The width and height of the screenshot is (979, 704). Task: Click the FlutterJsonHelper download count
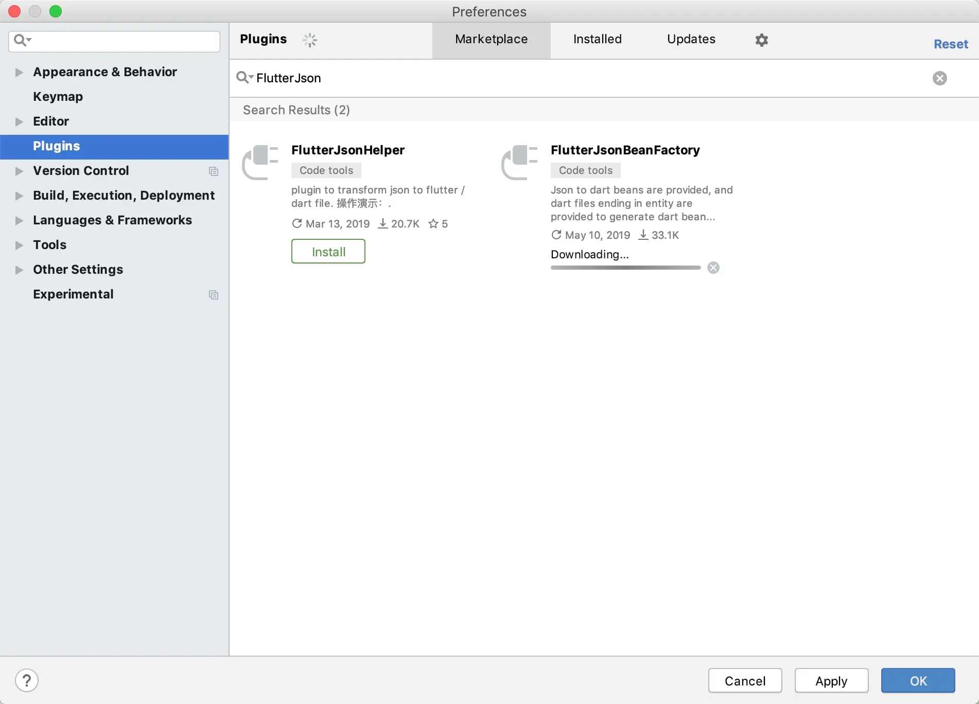pyautogui.click(x=399, y=224)
